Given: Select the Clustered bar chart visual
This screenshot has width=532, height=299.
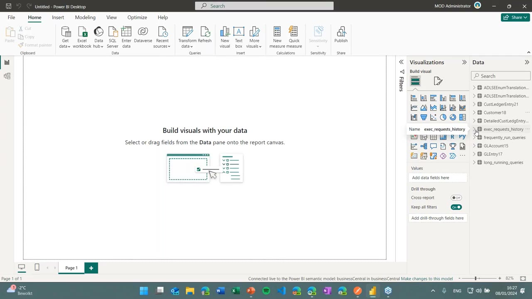Looking at the screenshot, I should (433, 98).
